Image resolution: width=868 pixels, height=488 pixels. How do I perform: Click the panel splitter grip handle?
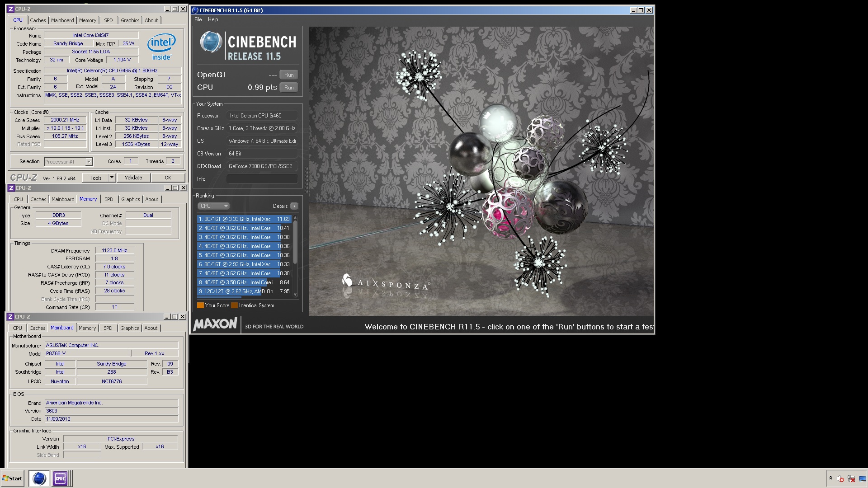click(x=306, y=180)
